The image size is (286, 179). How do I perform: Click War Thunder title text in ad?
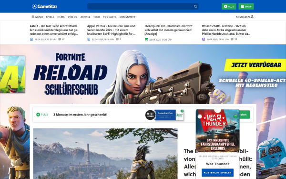pos(218,164)
